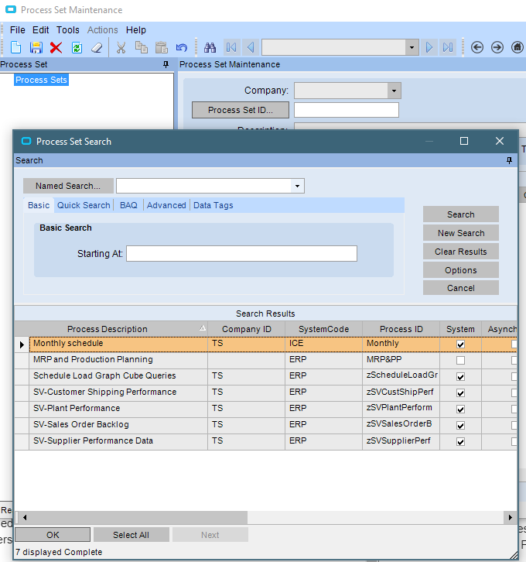This screenshot has height=562, width=526.
Task: Go to last record navigation icon
Action: coord(448,47)
